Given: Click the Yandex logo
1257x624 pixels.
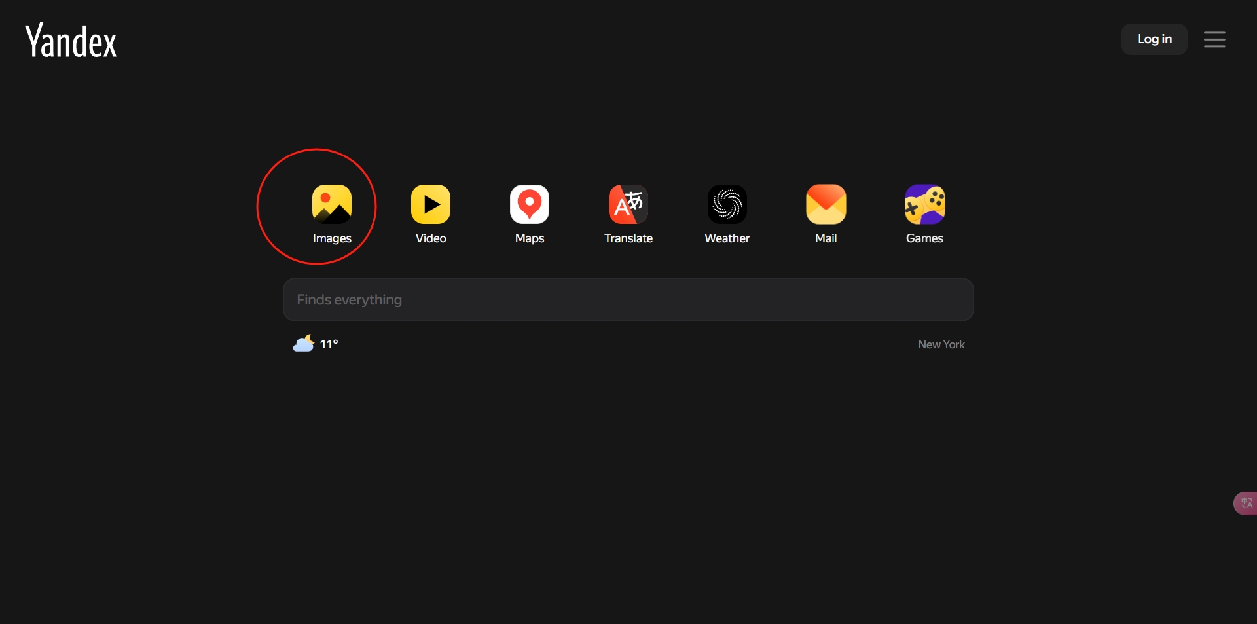Looking at the screenshot, I should (71, 41).
